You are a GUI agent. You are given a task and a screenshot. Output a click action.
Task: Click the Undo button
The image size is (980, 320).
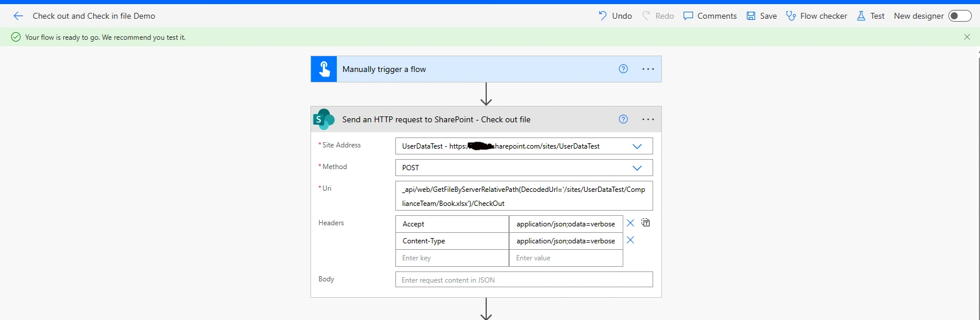[615, 16]
